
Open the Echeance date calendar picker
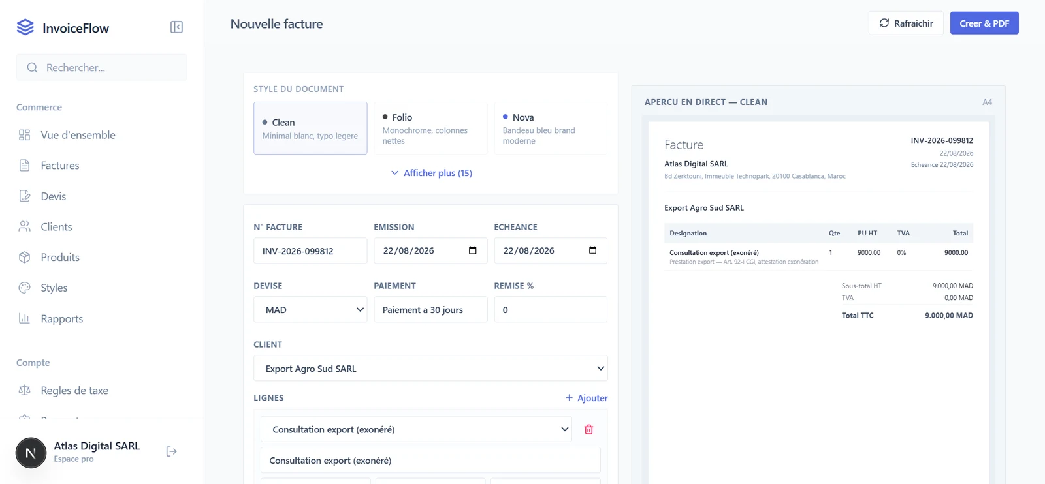click(592, 250)
